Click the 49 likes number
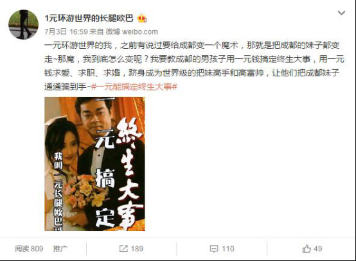 click(x=318, y=249)
